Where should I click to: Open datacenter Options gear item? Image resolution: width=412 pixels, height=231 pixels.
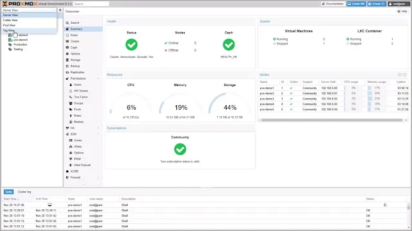83,54
